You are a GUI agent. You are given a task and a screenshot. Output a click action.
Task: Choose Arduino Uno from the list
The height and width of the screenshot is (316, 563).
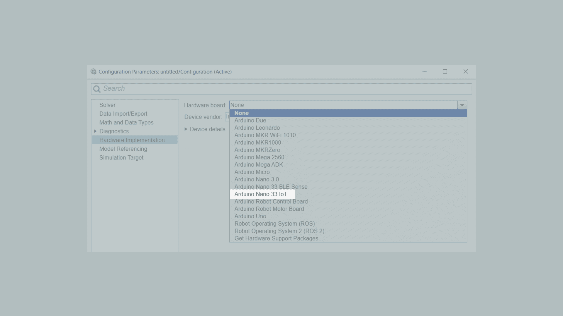250,216
